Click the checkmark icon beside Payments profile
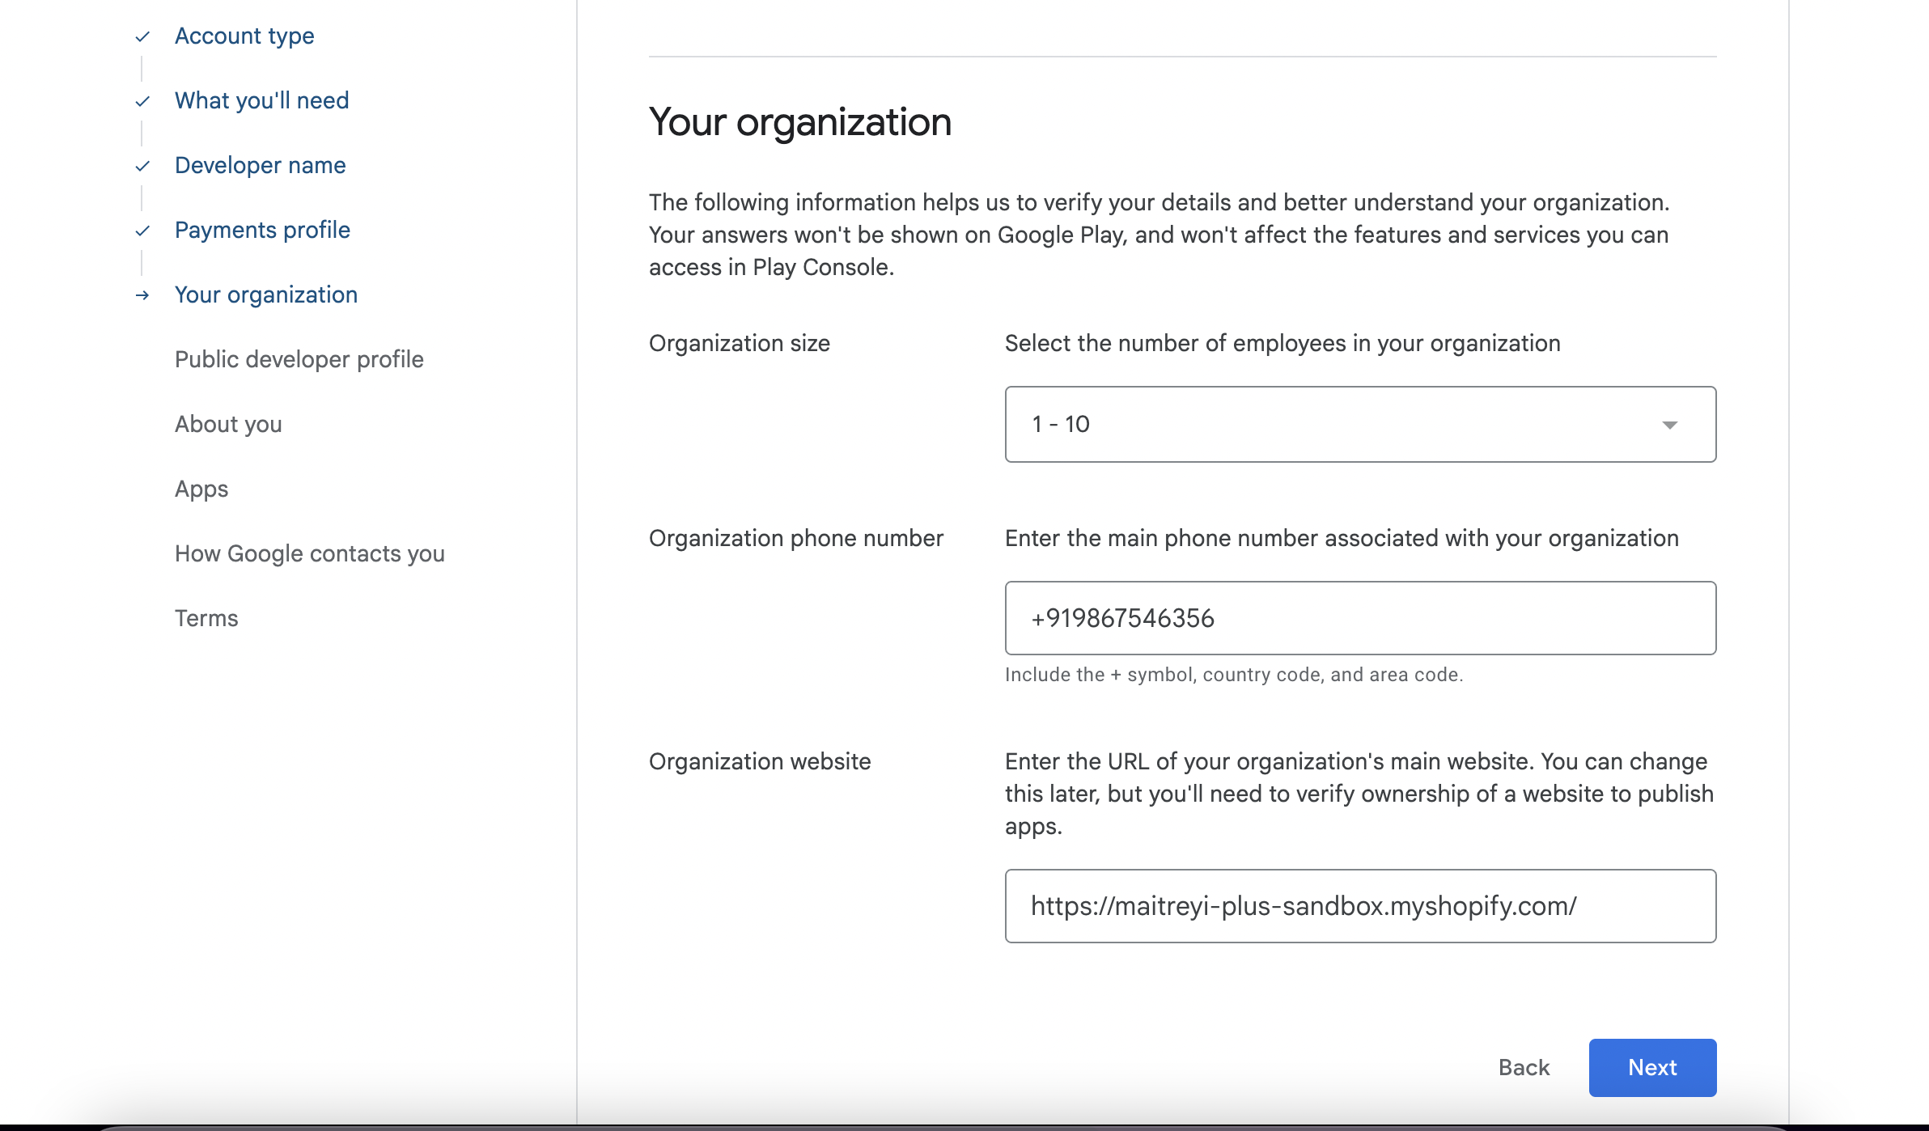 [x=142, y=231]
